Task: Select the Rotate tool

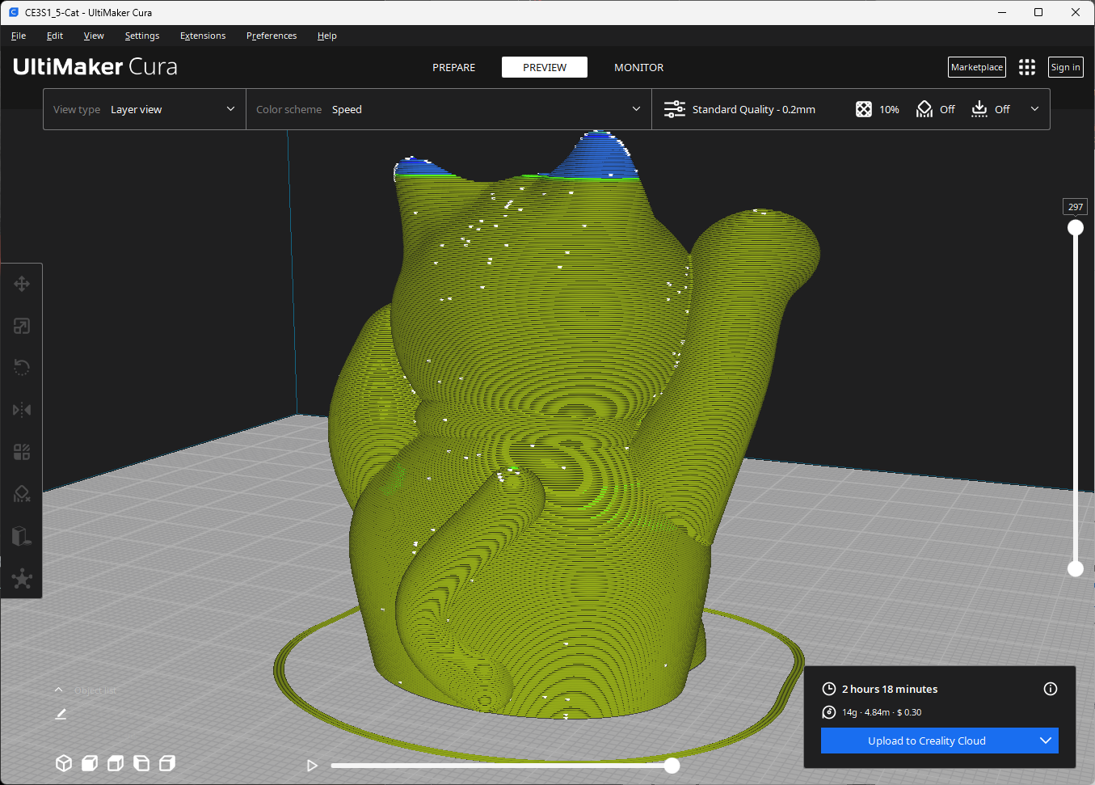Action: click(21, 367)
